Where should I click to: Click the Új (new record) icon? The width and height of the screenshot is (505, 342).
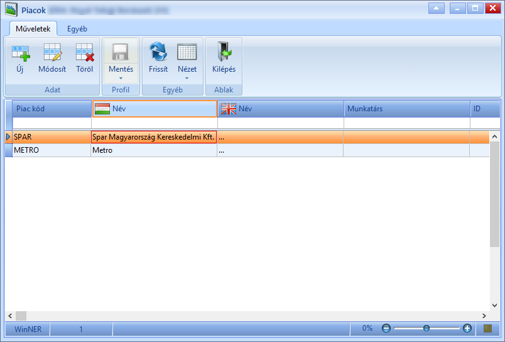pyautogui.click(x=21, y=53)
